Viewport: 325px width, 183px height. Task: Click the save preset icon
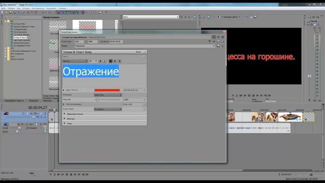[218, 46]
